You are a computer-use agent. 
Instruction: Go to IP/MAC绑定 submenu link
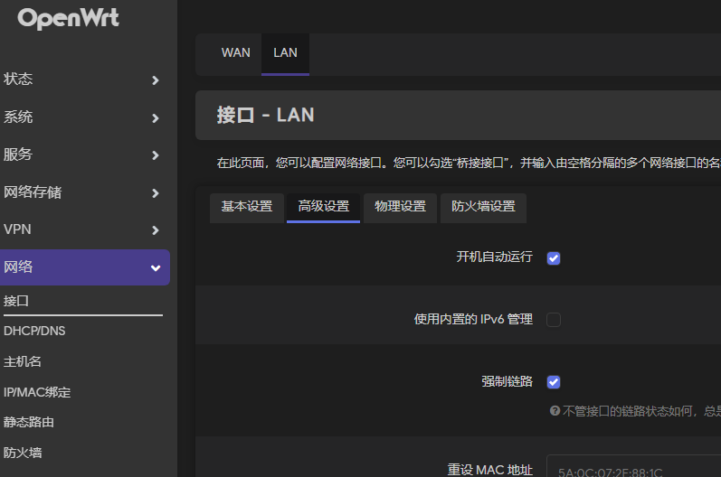point(37,392)
